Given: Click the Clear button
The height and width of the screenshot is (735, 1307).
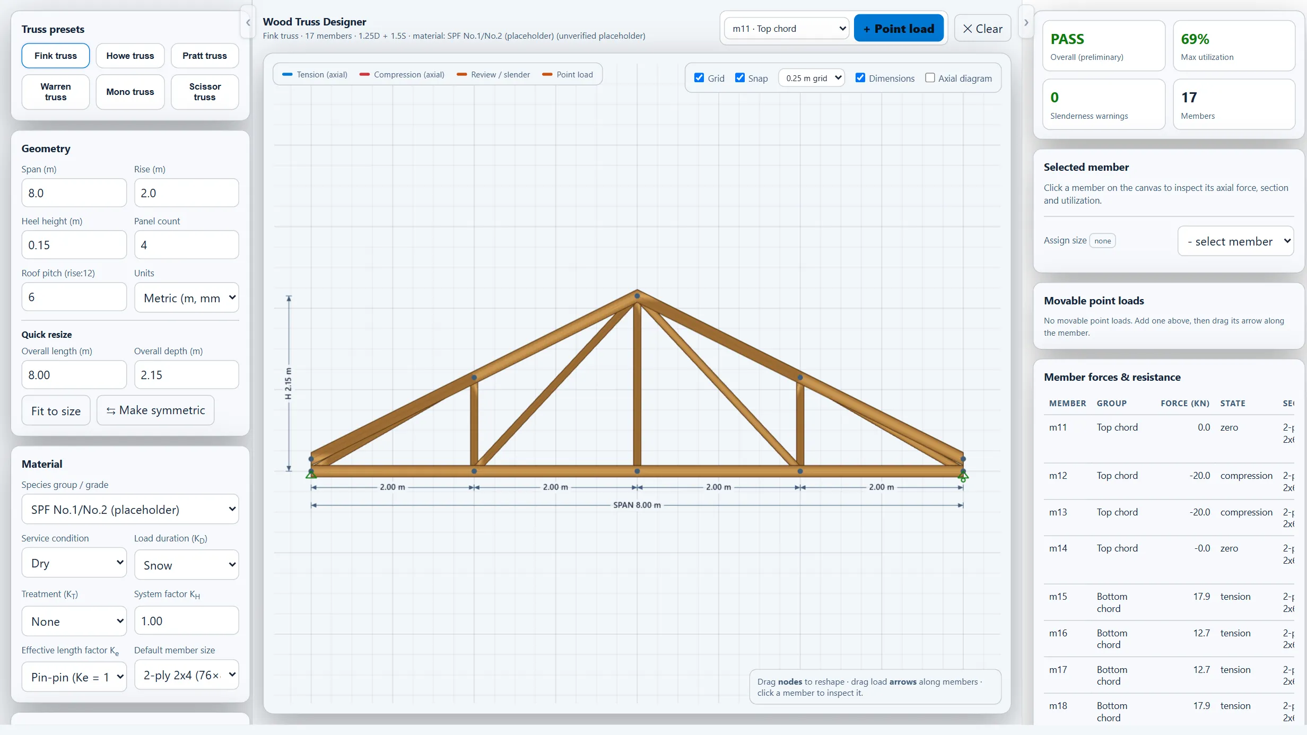Looking at the screenshot, I should (x=982, y=29).
